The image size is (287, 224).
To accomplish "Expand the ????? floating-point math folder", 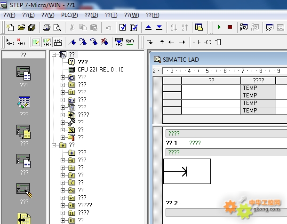I will click(x=63, y=205).
